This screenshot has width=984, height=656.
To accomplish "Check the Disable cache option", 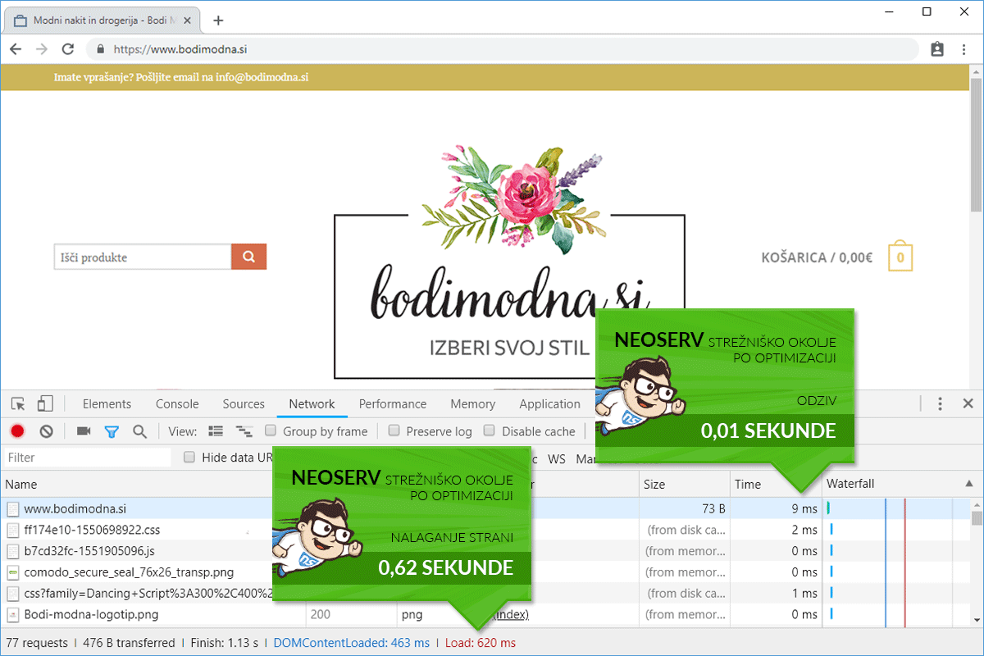I will tap(490, 431).
